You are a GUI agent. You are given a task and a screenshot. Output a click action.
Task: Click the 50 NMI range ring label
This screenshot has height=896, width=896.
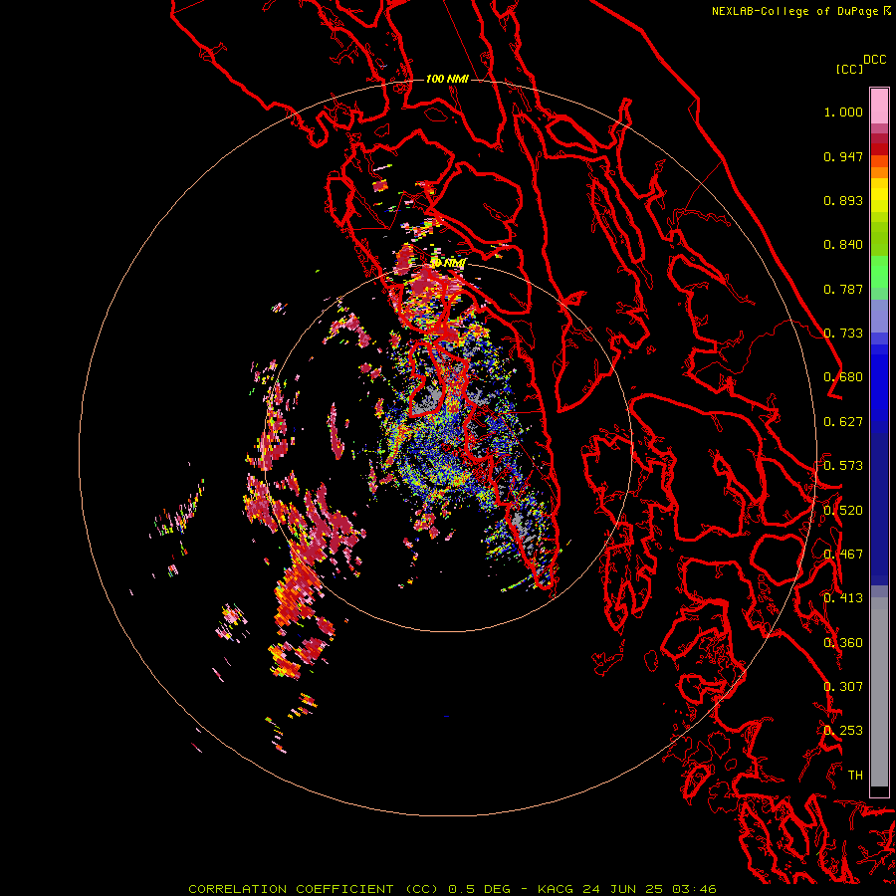coord(448,264)
